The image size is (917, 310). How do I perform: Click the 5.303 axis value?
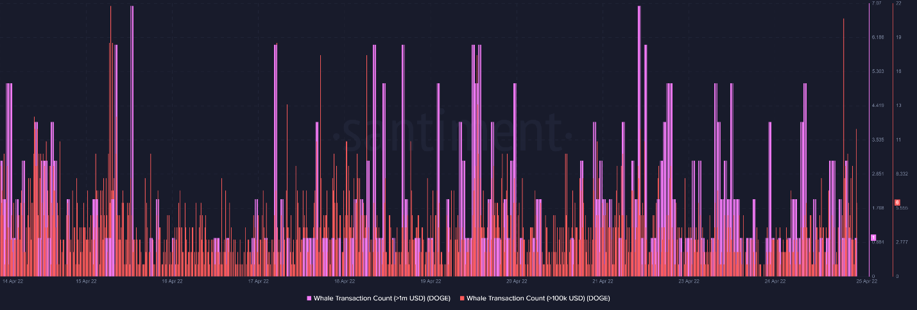[878, 71]
